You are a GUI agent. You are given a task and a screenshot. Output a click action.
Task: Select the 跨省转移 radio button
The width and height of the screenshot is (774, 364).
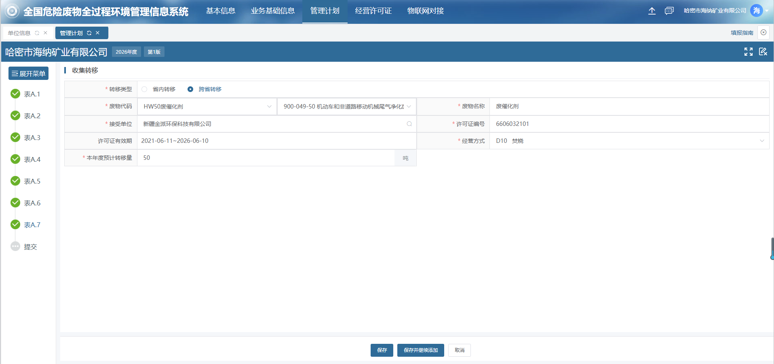(x=190, y=89)
